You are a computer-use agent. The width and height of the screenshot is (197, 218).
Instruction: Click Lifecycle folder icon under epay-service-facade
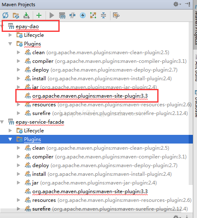[x=19, y=131]
